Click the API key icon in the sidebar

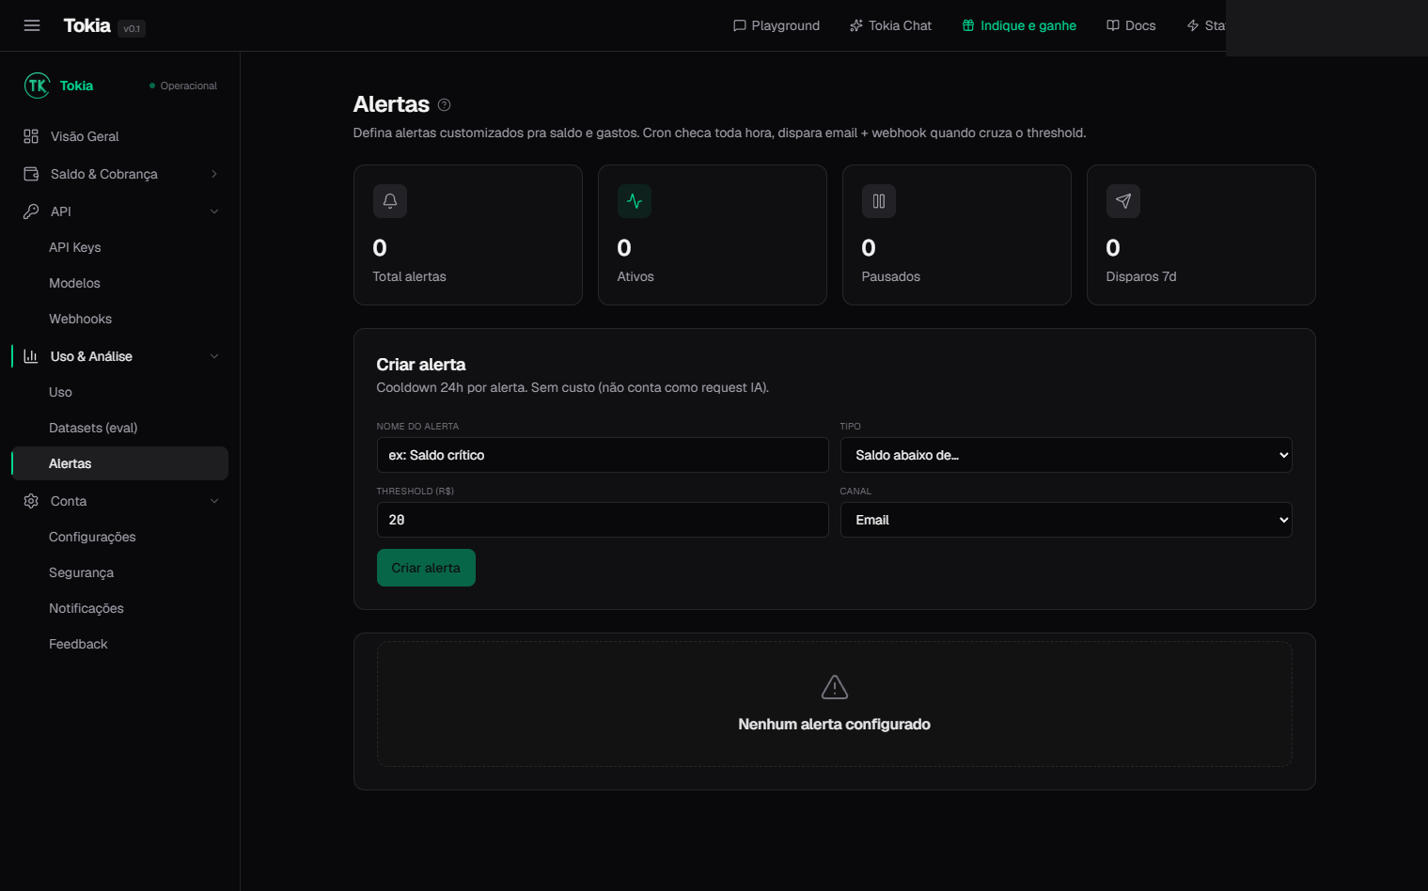(x=31, y=211)
